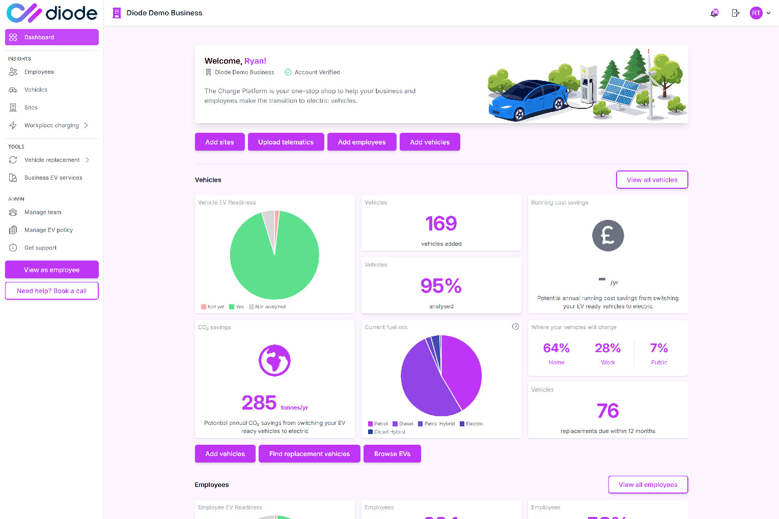This screenshot has height=519, width=779.
Task: Click the Manage EV policy clipboard icon
Action: click(13, 230)
